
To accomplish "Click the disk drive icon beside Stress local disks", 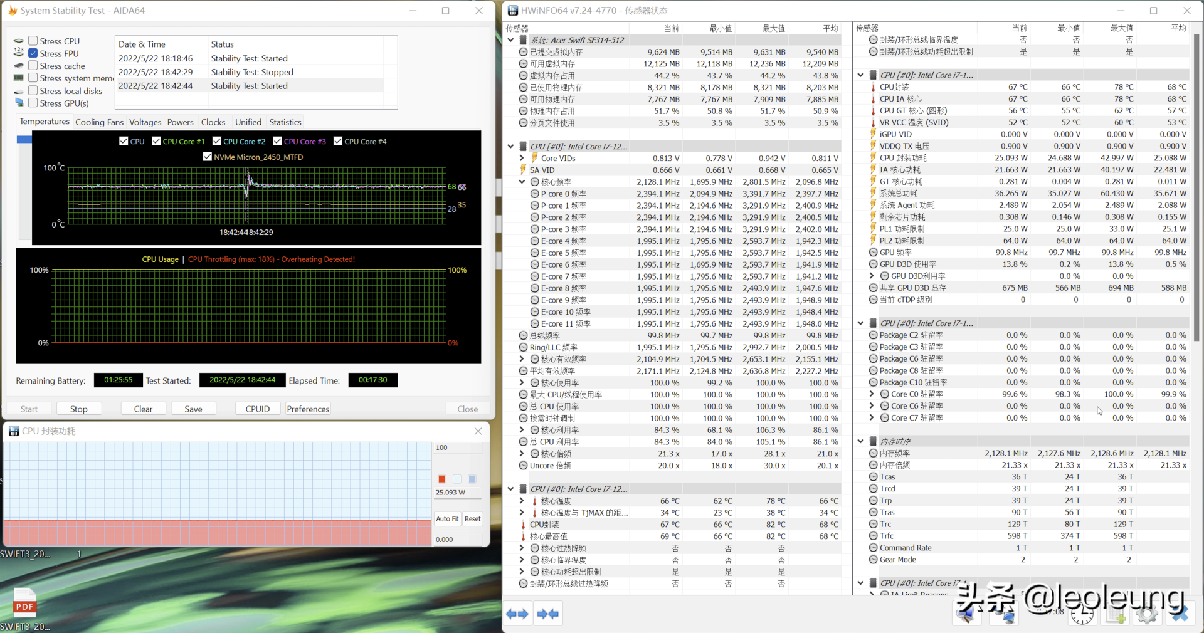I will (x=19, y=91).
